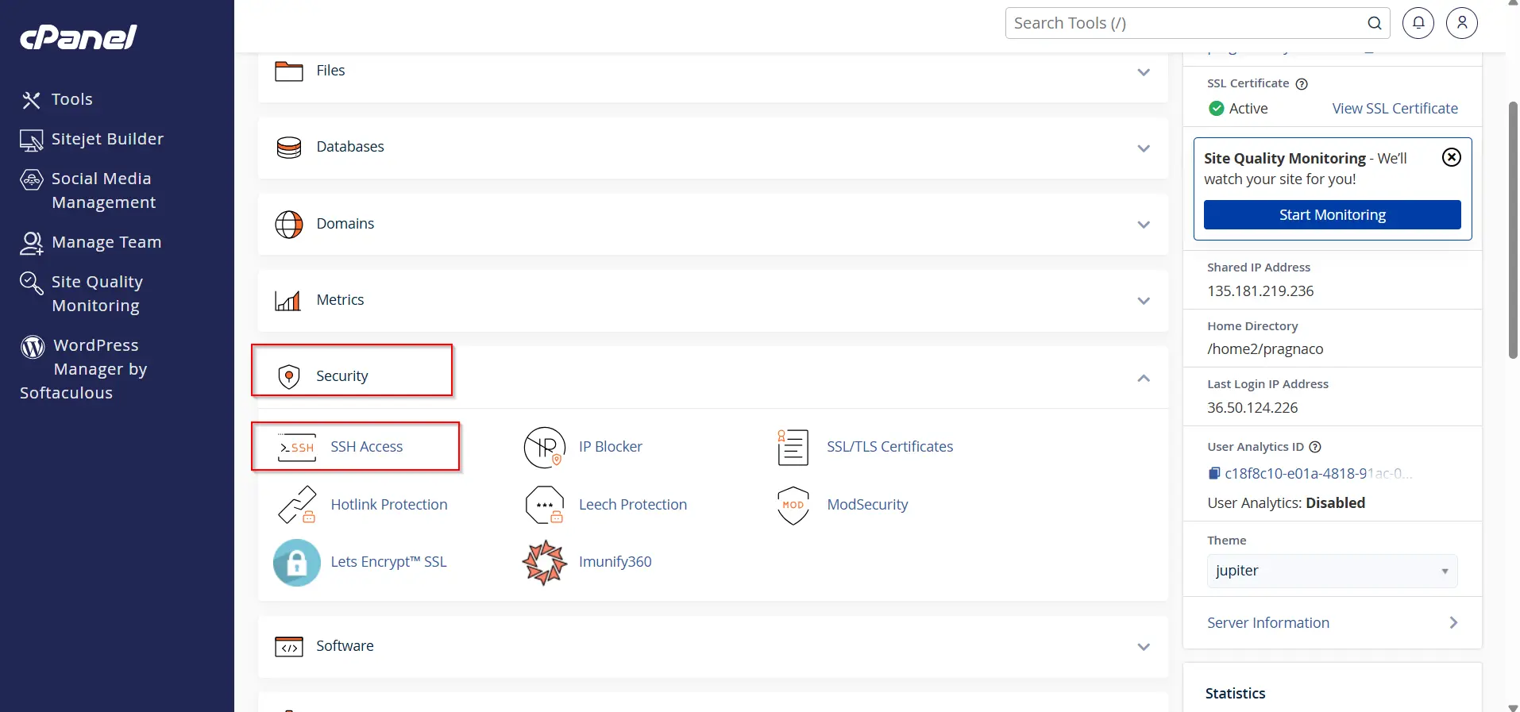Viewport: 1520px width, 712px height.
Task: Open the user account icon
Action: (x=1462, y=23)
